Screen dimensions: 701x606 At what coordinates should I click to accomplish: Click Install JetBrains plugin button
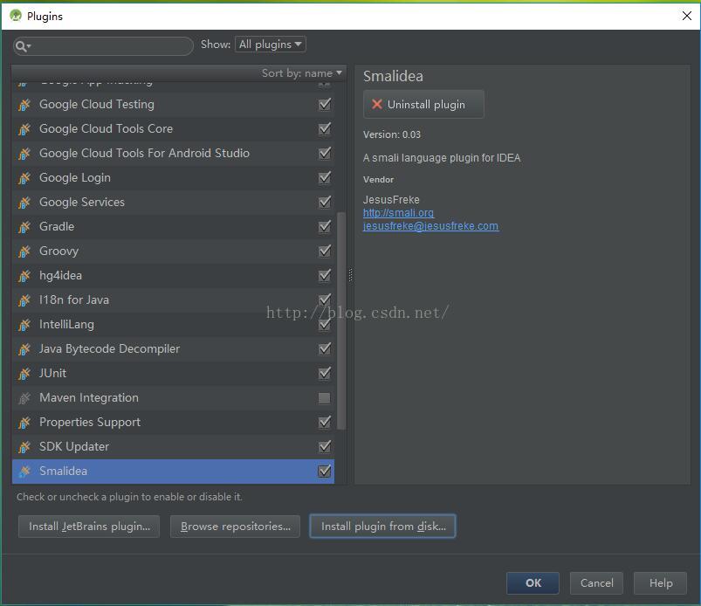[89, 527]
